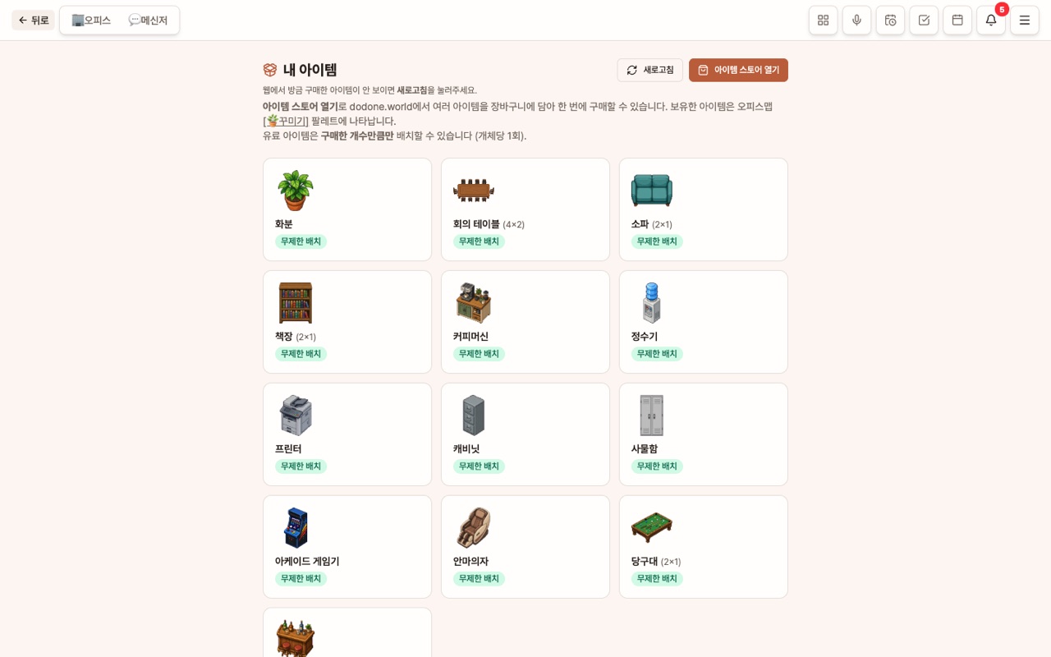Select the 캐비닛 filing cabinet image
The image size is (1051, 657).
coord(474,416)
